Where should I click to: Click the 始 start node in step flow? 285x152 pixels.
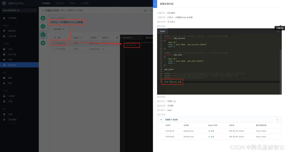[x=43, y=18]
